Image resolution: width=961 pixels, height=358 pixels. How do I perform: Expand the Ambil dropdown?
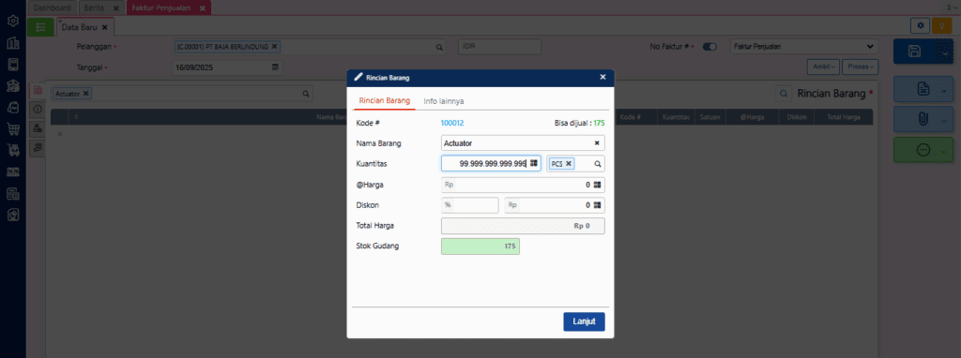click(823, 67)
